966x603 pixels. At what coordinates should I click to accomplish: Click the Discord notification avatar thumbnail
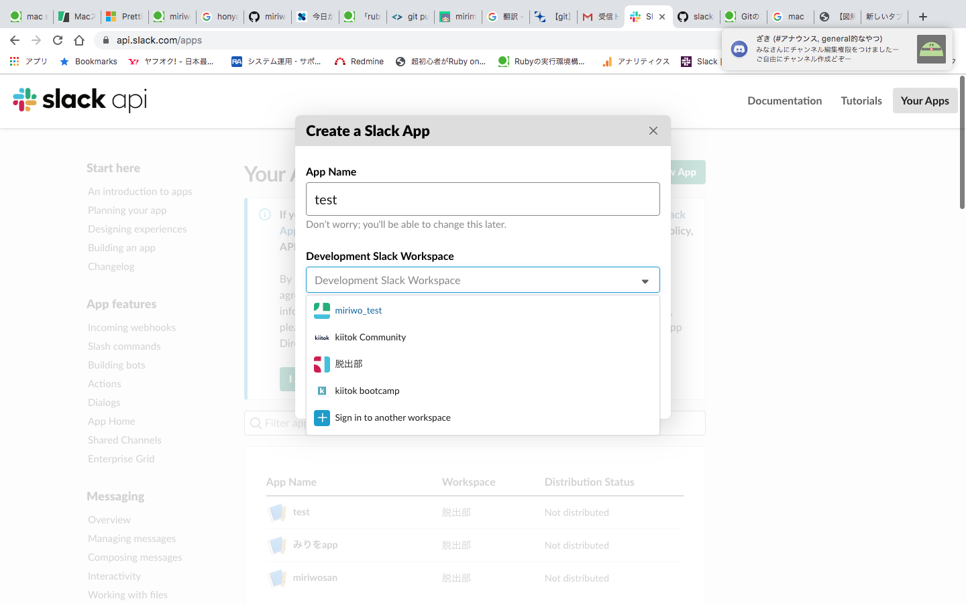point(931,49)
